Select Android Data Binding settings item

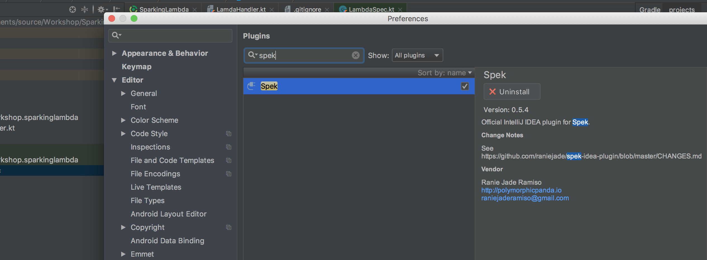pos(167,241)
